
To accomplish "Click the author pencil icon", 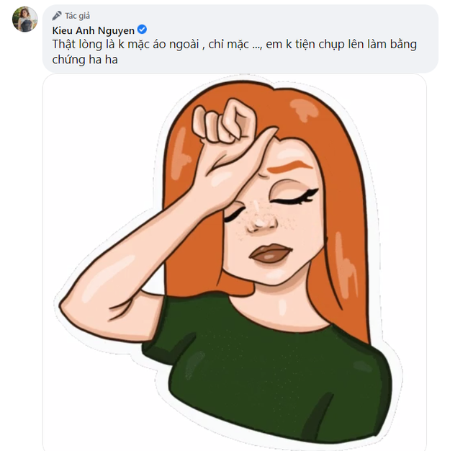I will [x=57, y=15].
